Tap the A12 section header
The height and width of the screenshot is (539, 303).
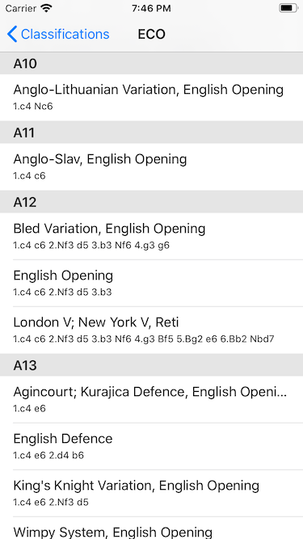152,202
